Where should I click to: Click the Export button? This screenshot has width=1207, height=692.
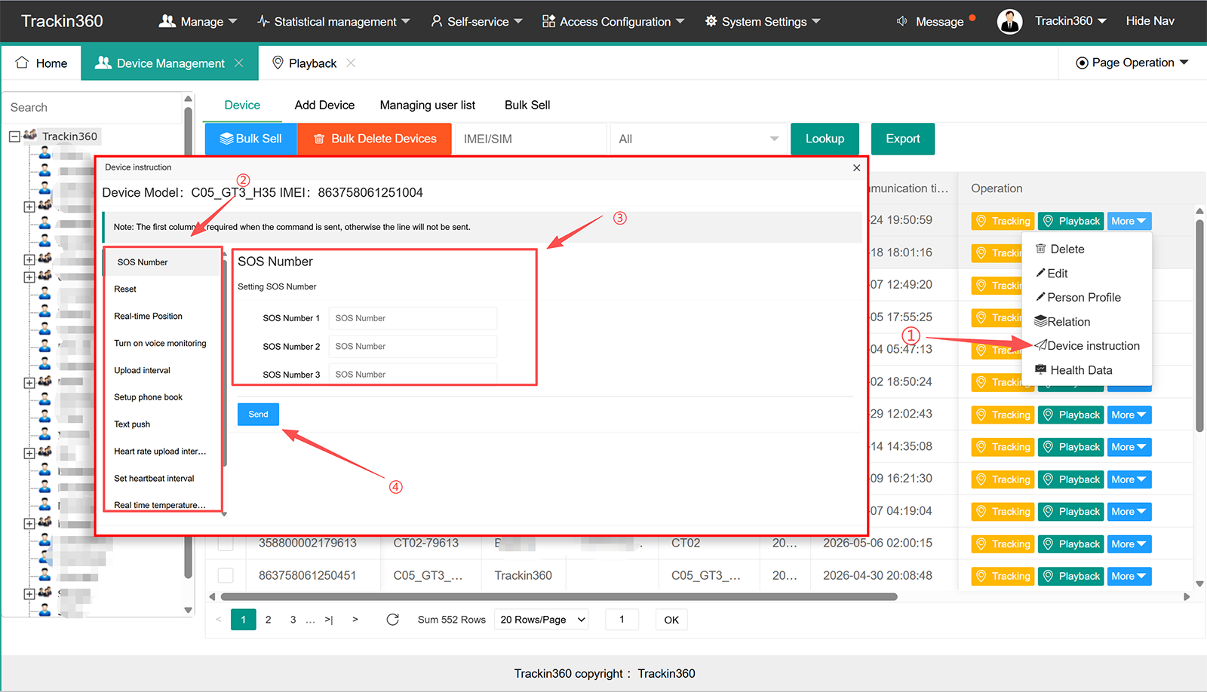click(903, 139)
